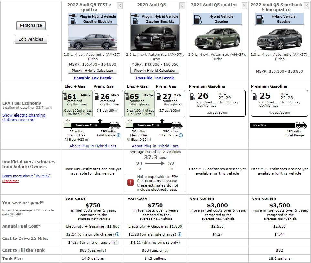Viewport: 311px width, 263px height.
Task: Click the red warning icon in the EPA notice
Action: (x=130, y=182)
